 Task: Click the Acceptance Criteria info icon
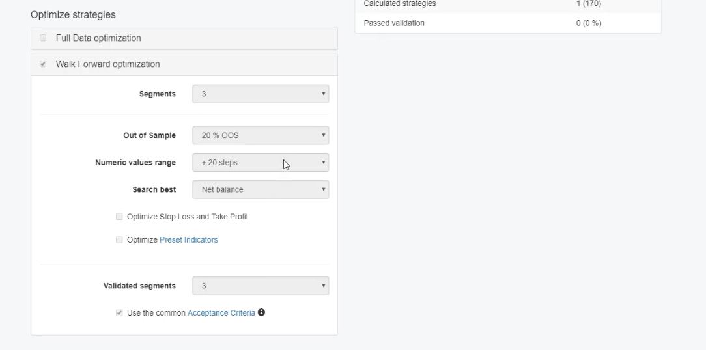261,312
